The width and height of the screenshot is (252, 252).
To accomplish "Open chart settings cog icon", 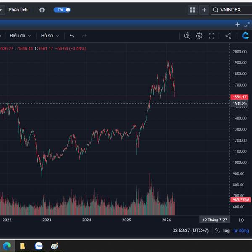I will 199,36.
